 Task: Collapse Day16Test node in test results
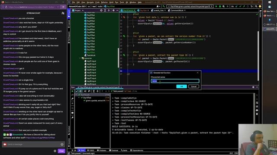point(79,98)
